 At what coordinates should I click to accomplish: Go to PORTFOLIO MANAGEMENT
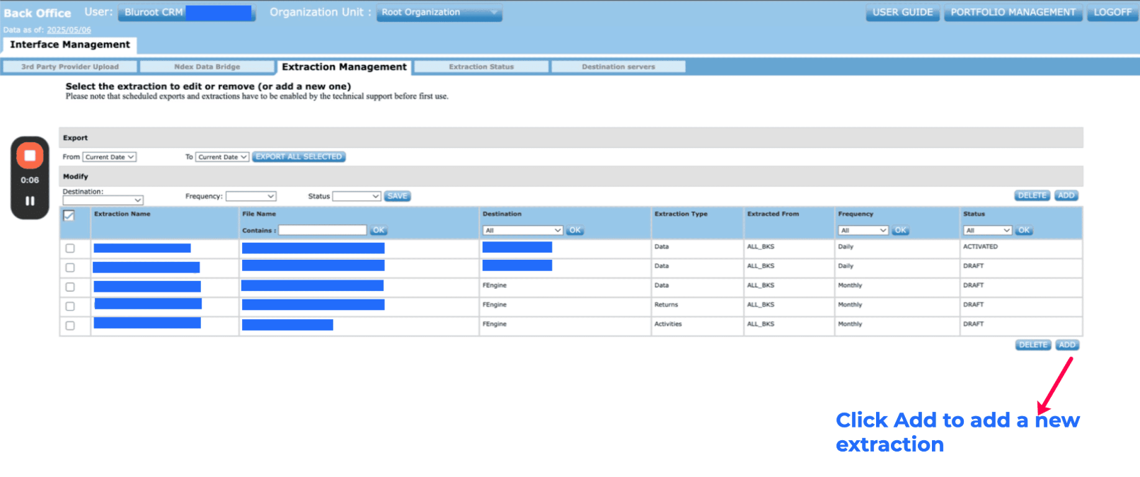tap(1013, 13)
